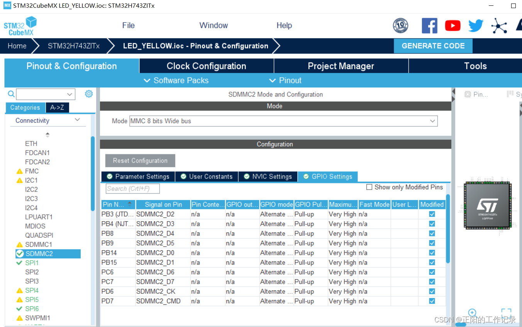Click the SDMMC2 green check circle icon
Viewport: 522px width, 327px height.
tap(20, 254)
